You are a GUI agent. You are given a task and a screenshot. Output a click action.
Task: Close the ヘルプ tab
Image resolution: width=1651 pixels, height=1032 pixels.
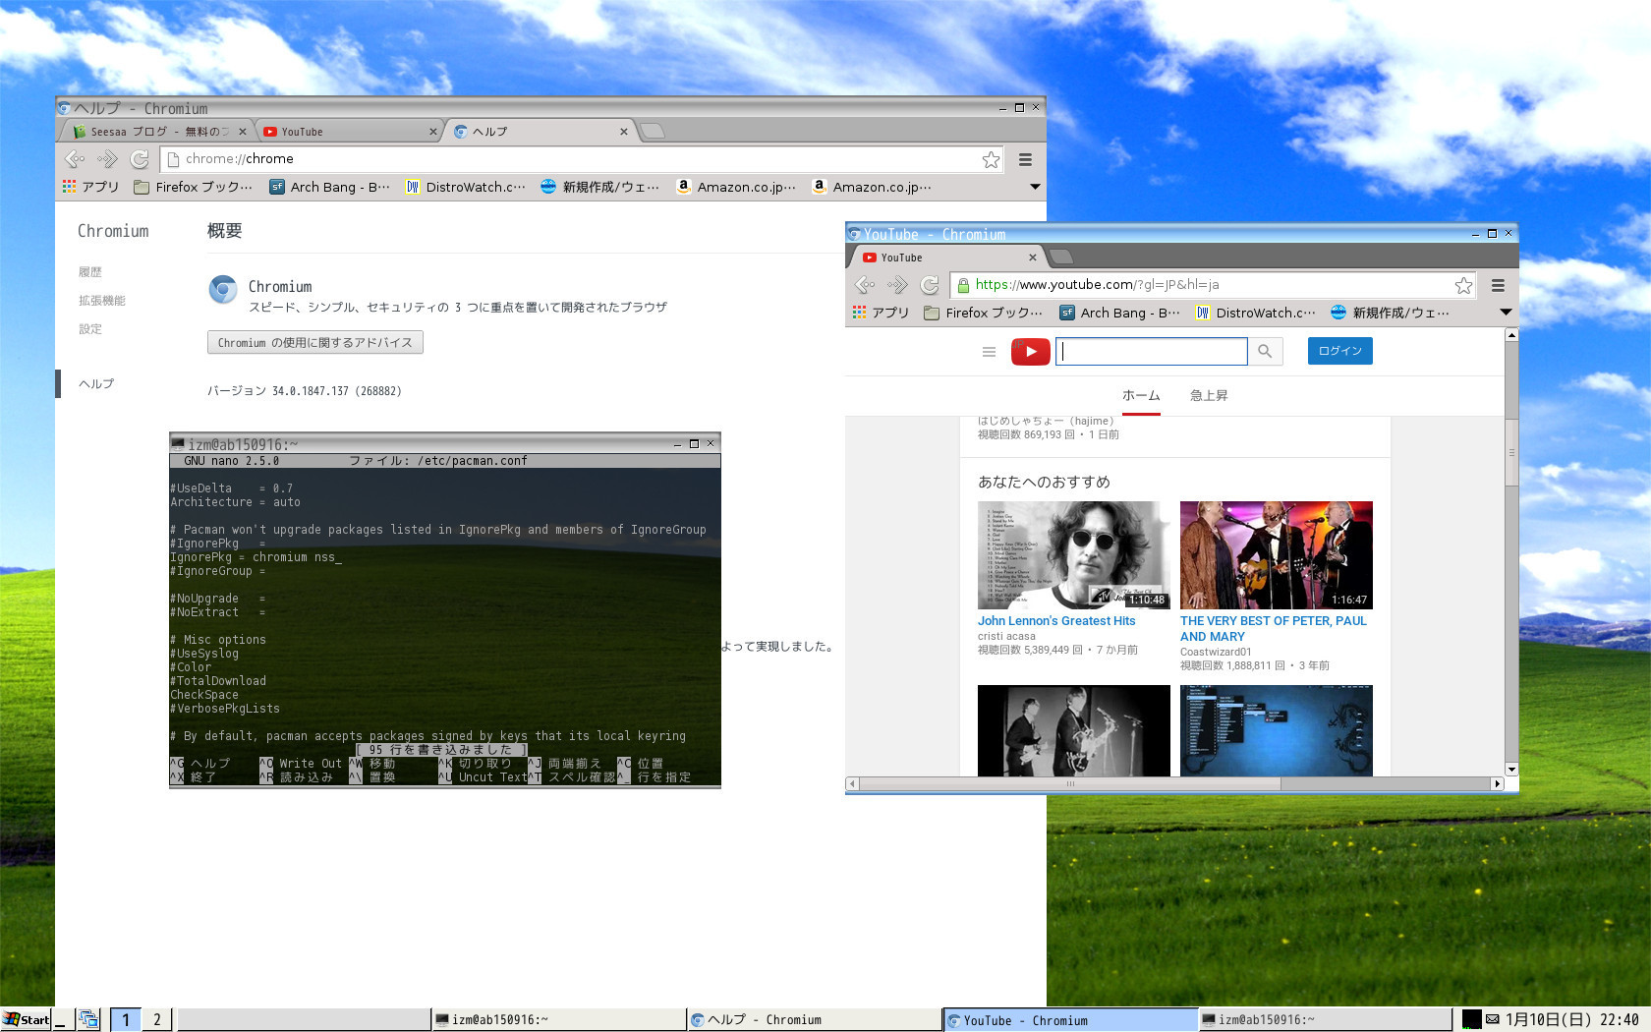pyautogui.click(x=623, y=132)
